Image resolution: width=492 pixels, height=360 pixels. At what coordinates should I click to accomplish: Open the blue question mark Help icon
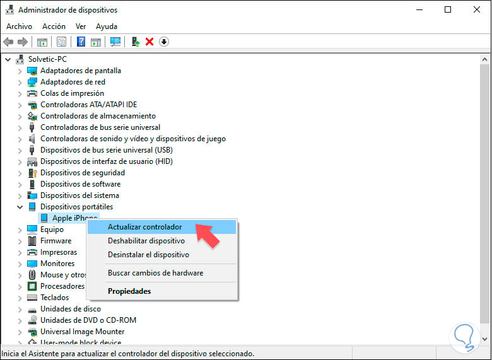coord(81,42)
